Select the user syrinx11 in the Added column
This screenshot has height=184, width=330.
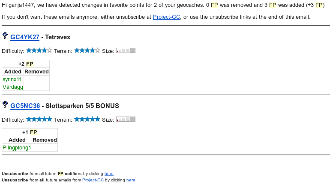tap(12, 79)
